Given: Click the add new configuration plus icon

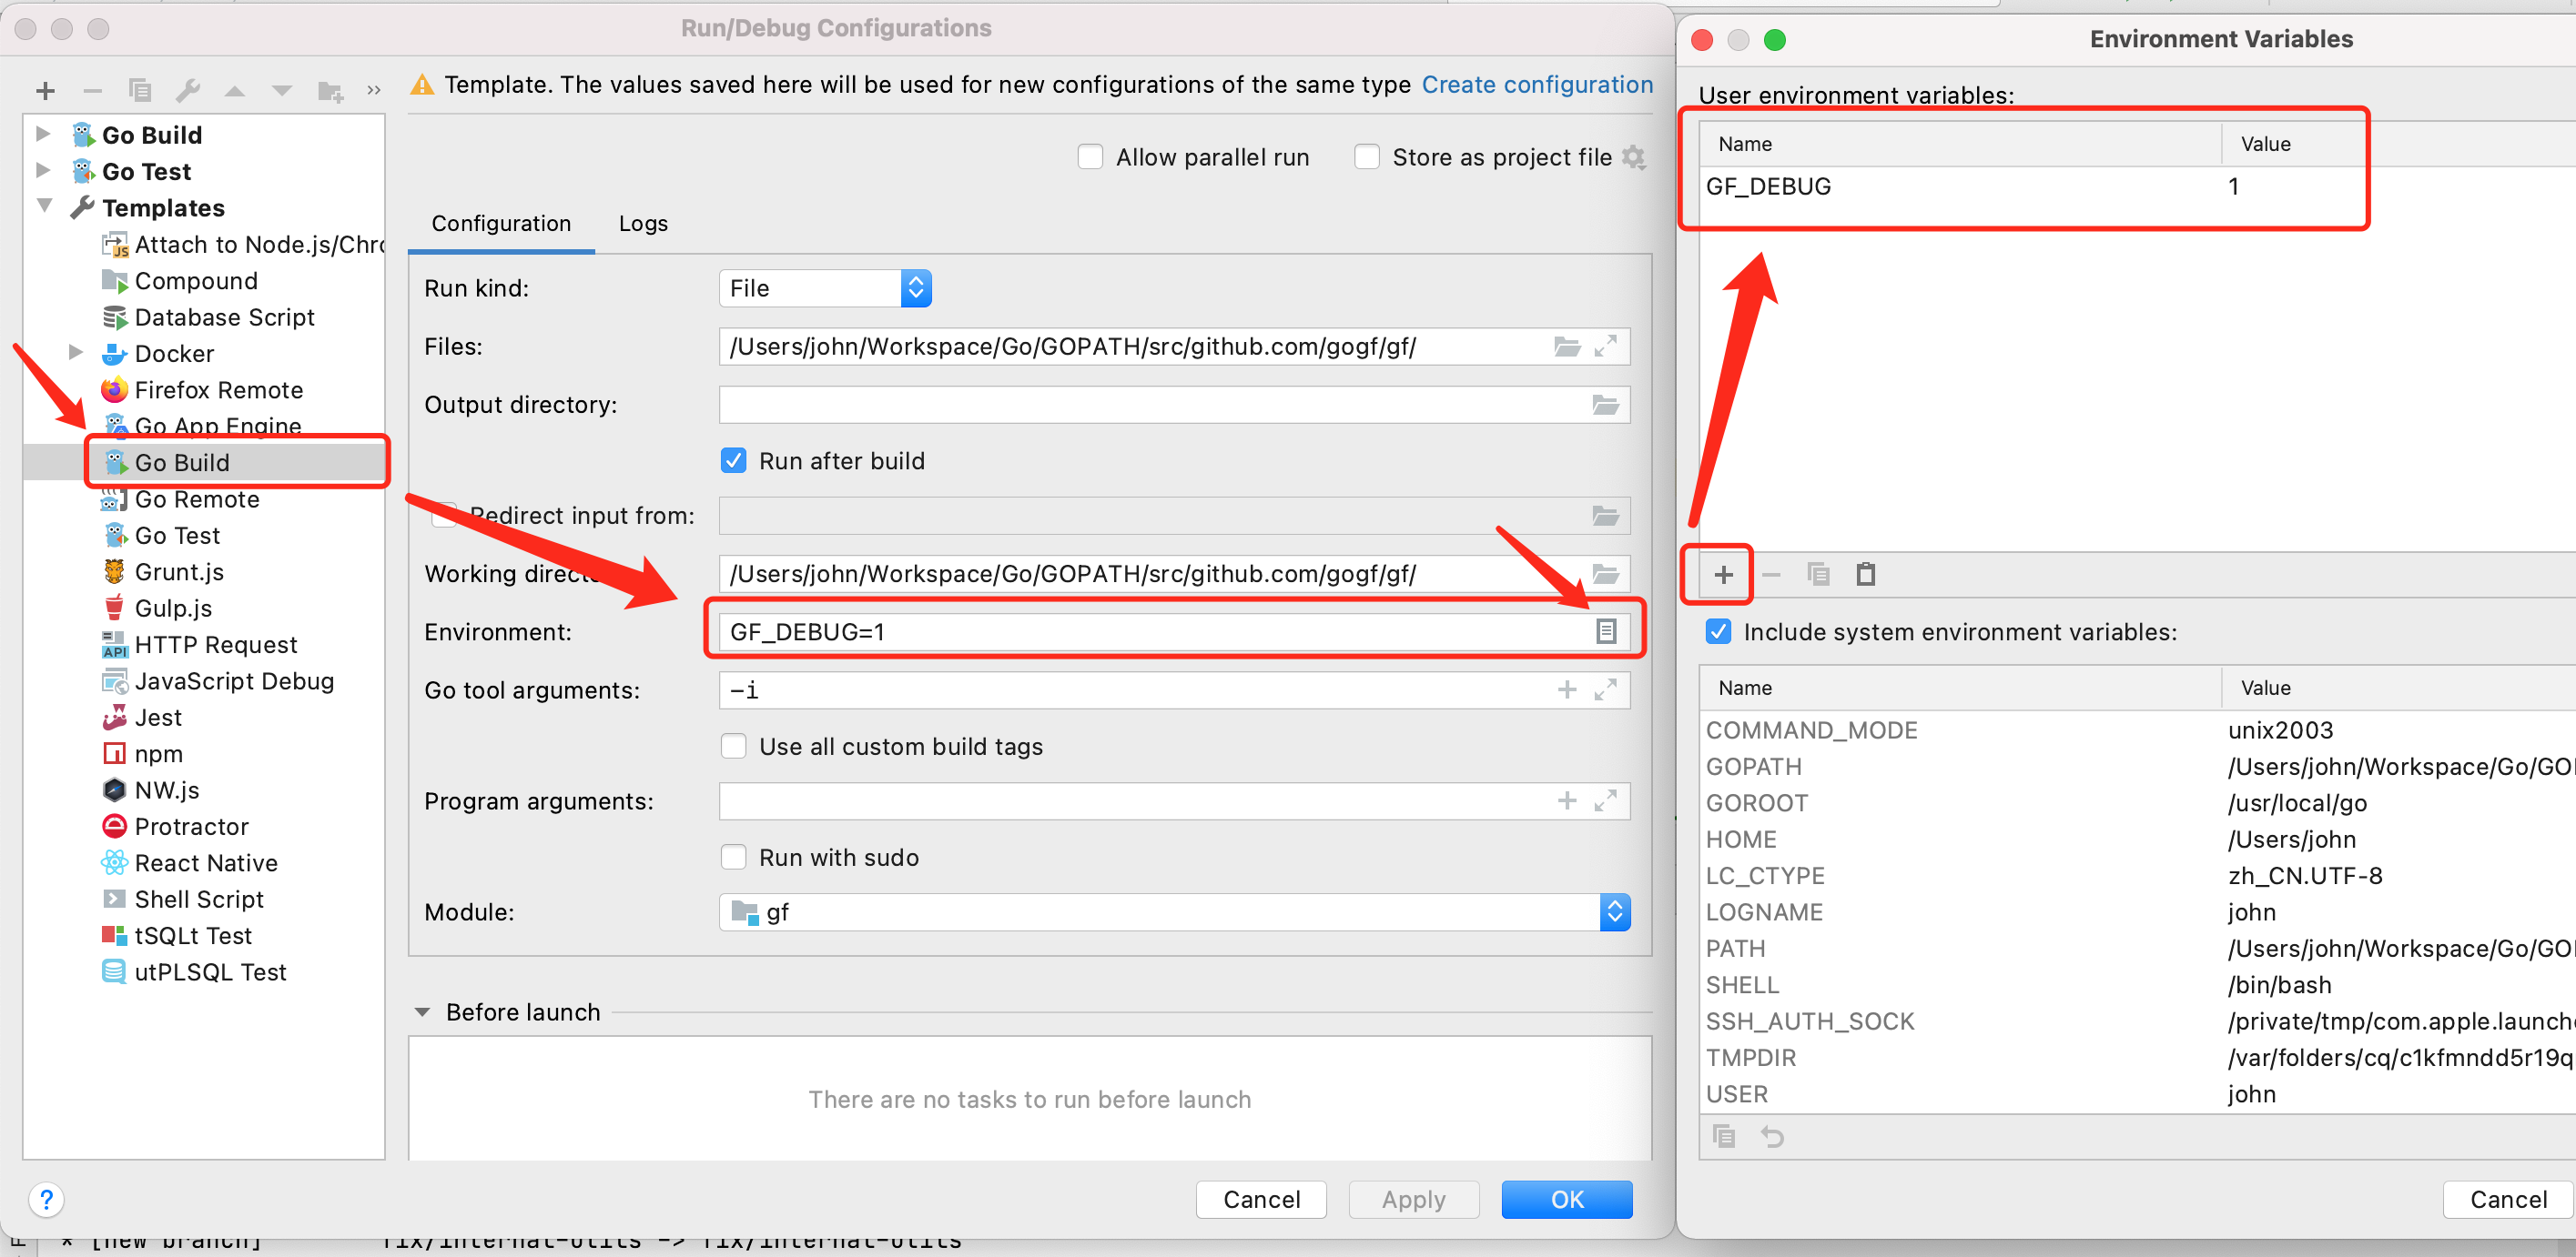Looking at the screenshot, I should coord(45,91).
